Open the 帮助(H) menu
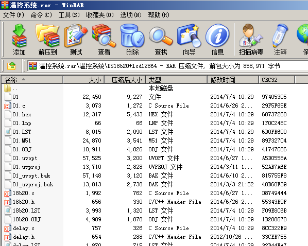 pyautogui.click(x=159, y=15)
